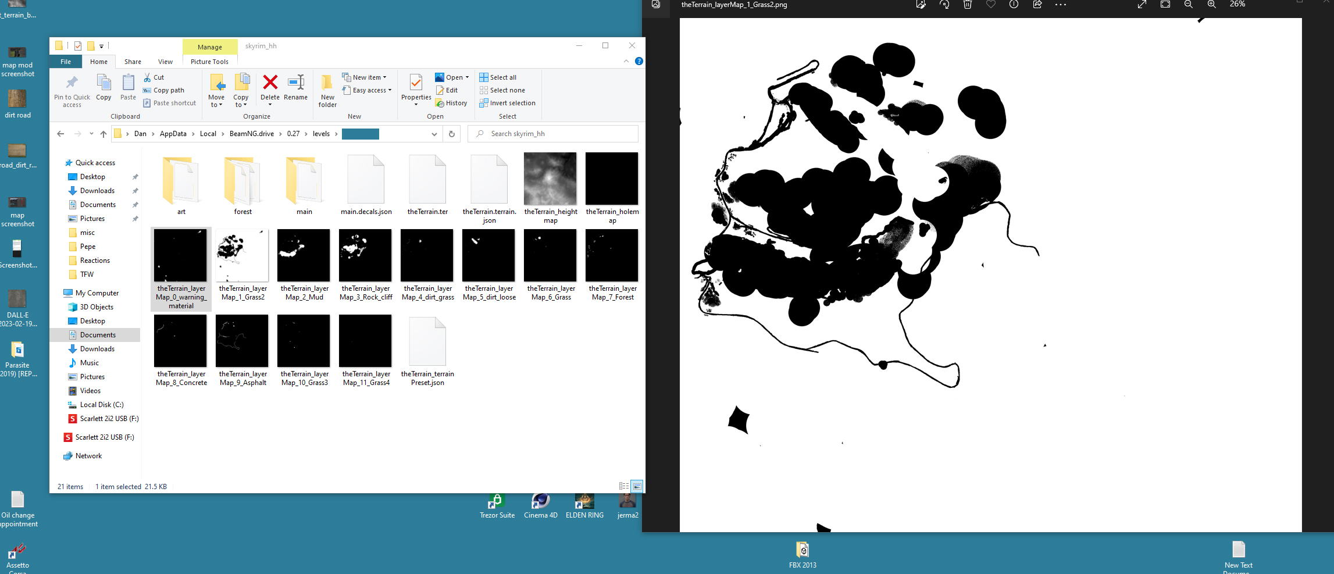Go up one folder level
The image size is (1334, 574).
104,134
